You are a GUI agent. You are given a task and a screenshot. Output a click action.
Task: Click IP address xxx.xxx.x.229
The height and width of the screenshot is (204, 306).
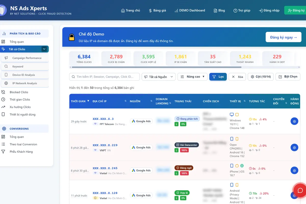click(x=105, y=145)
